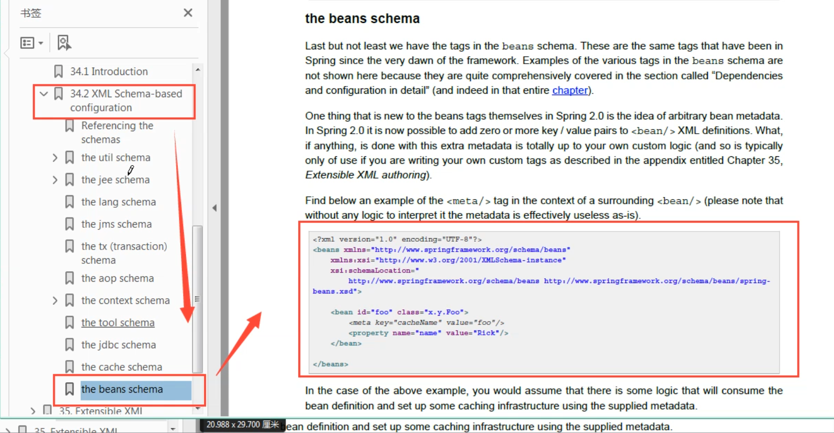Select the cache schema bookmark

(x=121, y=367)
